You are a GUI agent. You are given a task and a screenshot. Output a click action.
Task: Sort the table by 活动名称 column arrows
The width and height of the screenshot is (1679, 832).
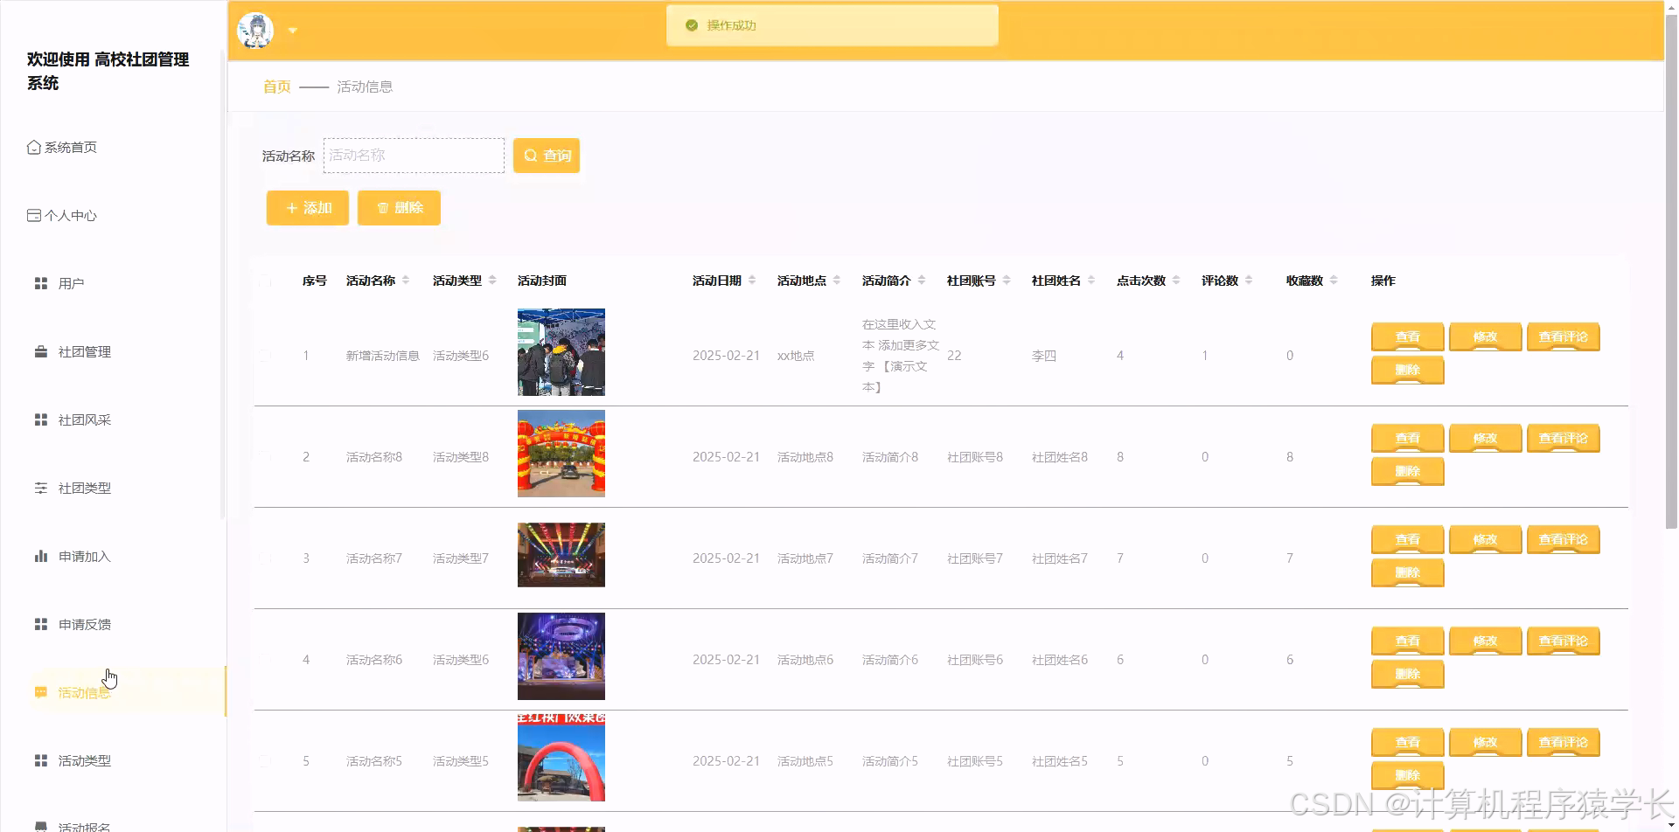(x=406, y=281)
